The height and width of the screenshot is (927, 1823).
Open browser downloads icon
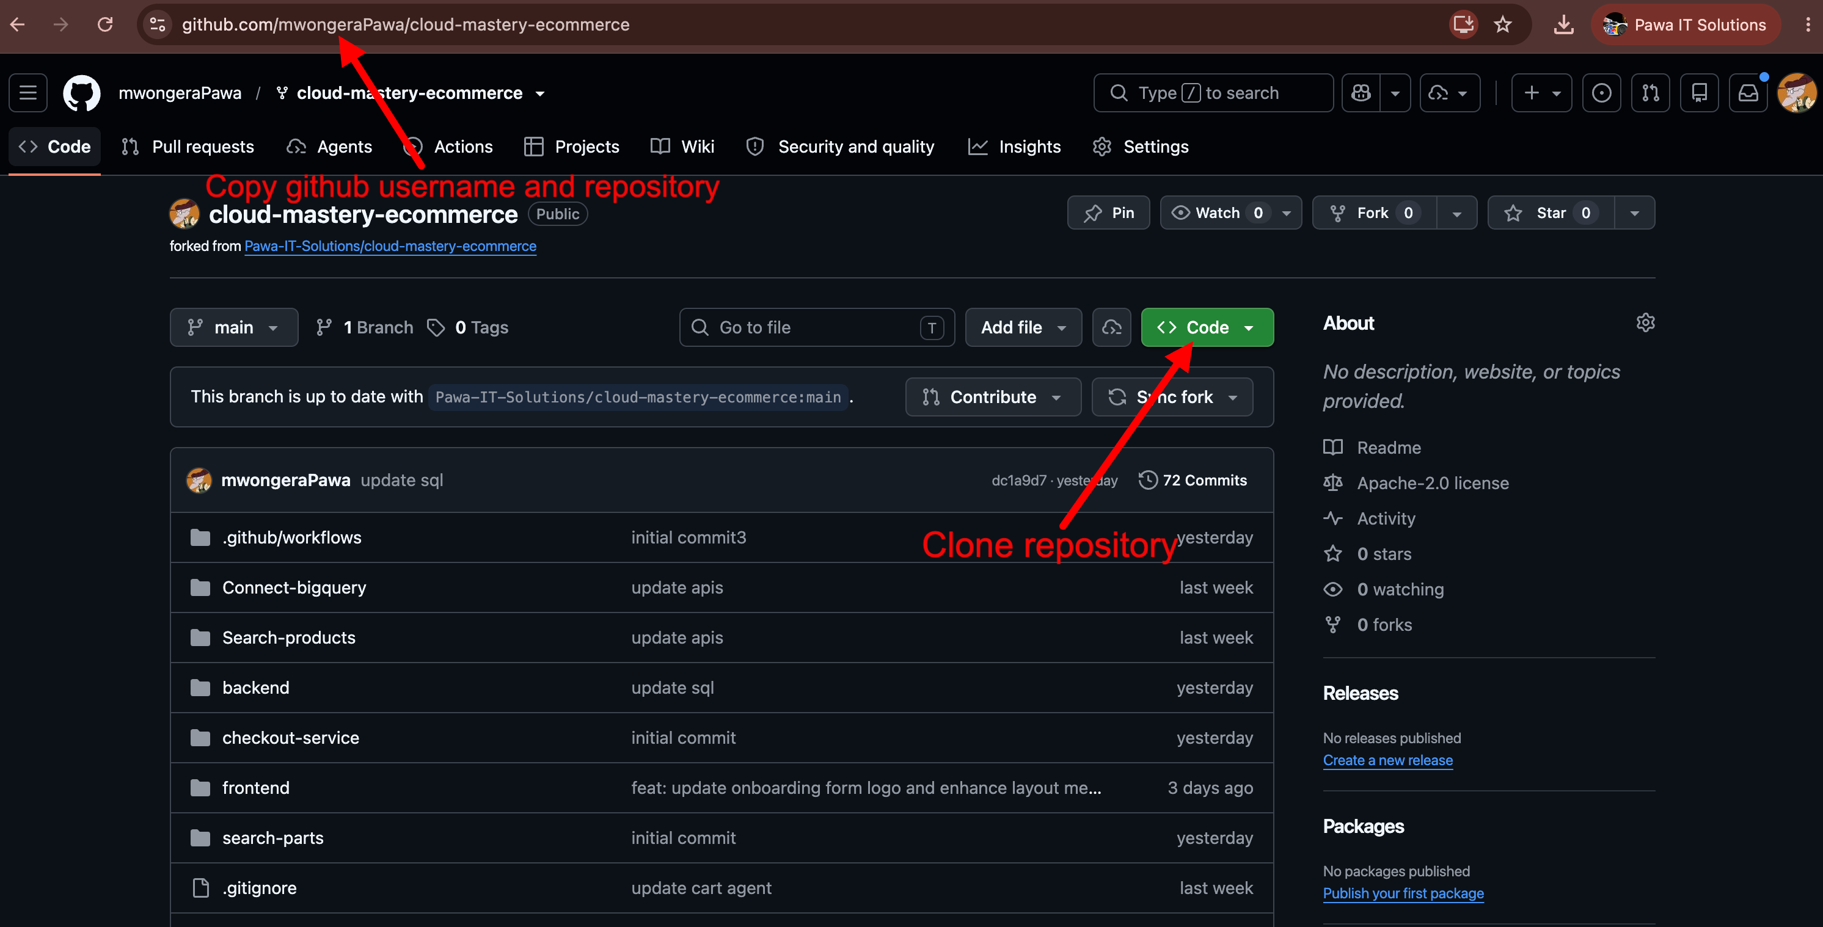click(x=1564, y=25)
